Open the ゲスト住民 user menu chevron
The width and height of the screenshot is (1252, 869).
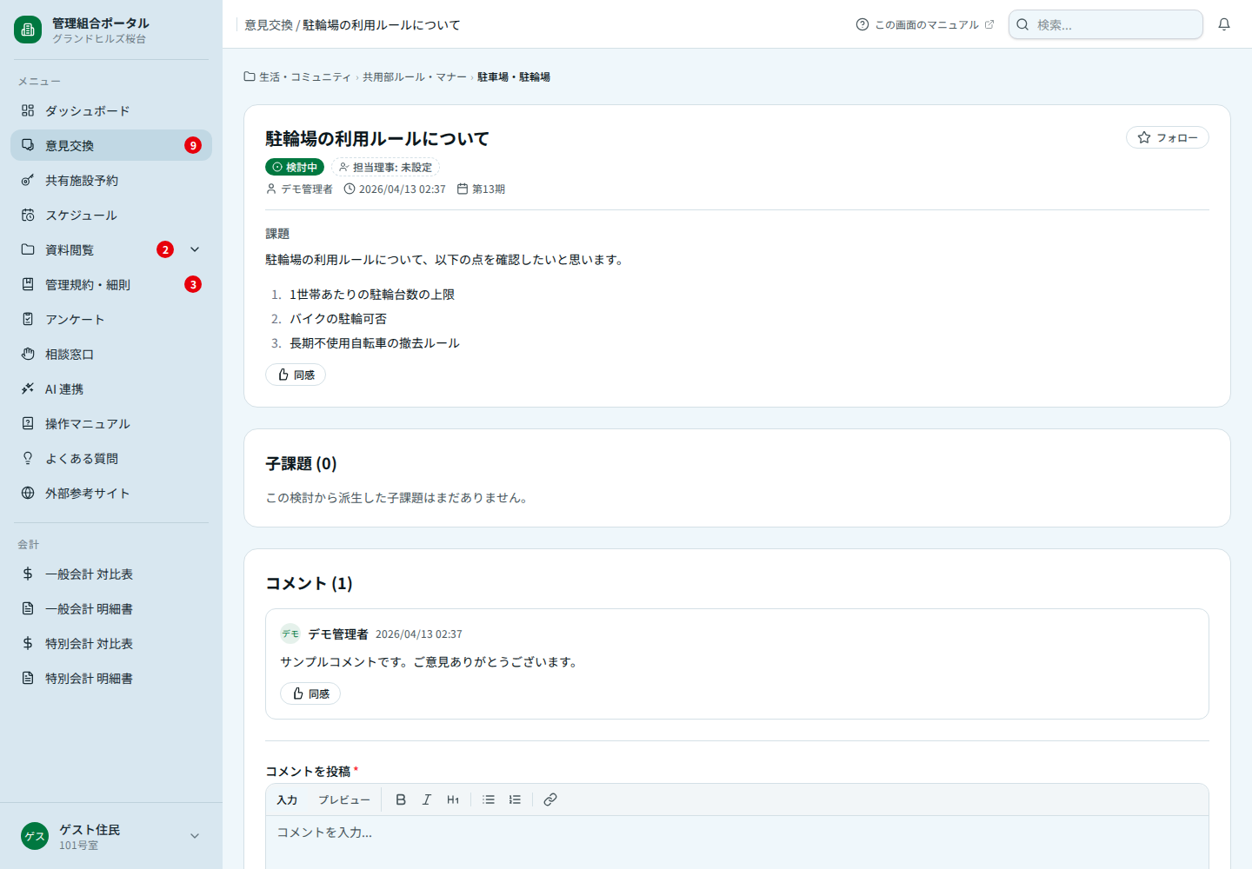click(x=195, y=836)
